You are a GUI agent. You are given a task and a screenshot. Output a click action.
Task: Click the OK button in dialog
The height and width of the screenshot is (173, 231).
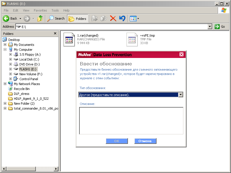point(117,141)
